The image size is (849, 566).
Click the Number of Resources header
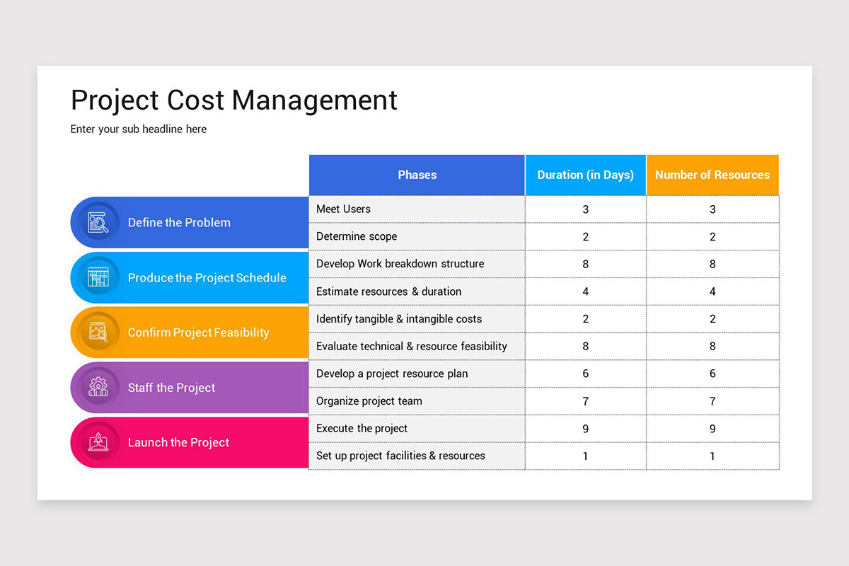pos(712,175)
